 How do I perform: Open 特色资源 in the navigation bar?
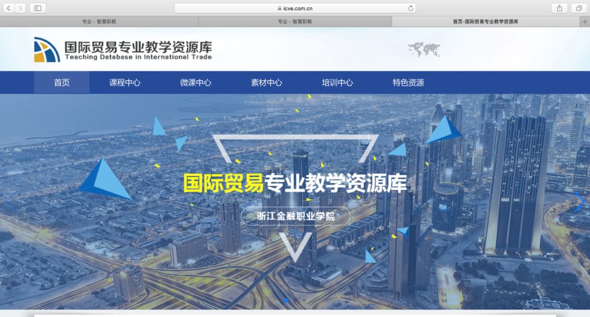pos(408,83)
